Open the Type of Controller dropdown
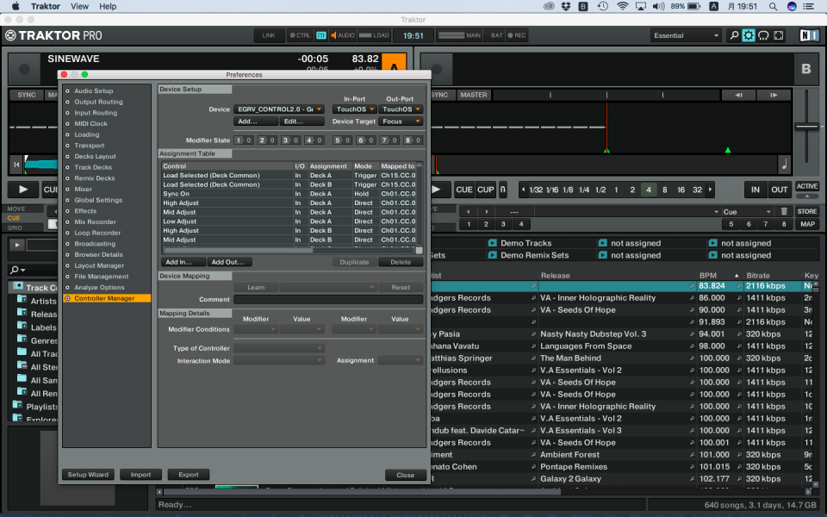This screenshot has height=517, width=827. tap(278, 348)
